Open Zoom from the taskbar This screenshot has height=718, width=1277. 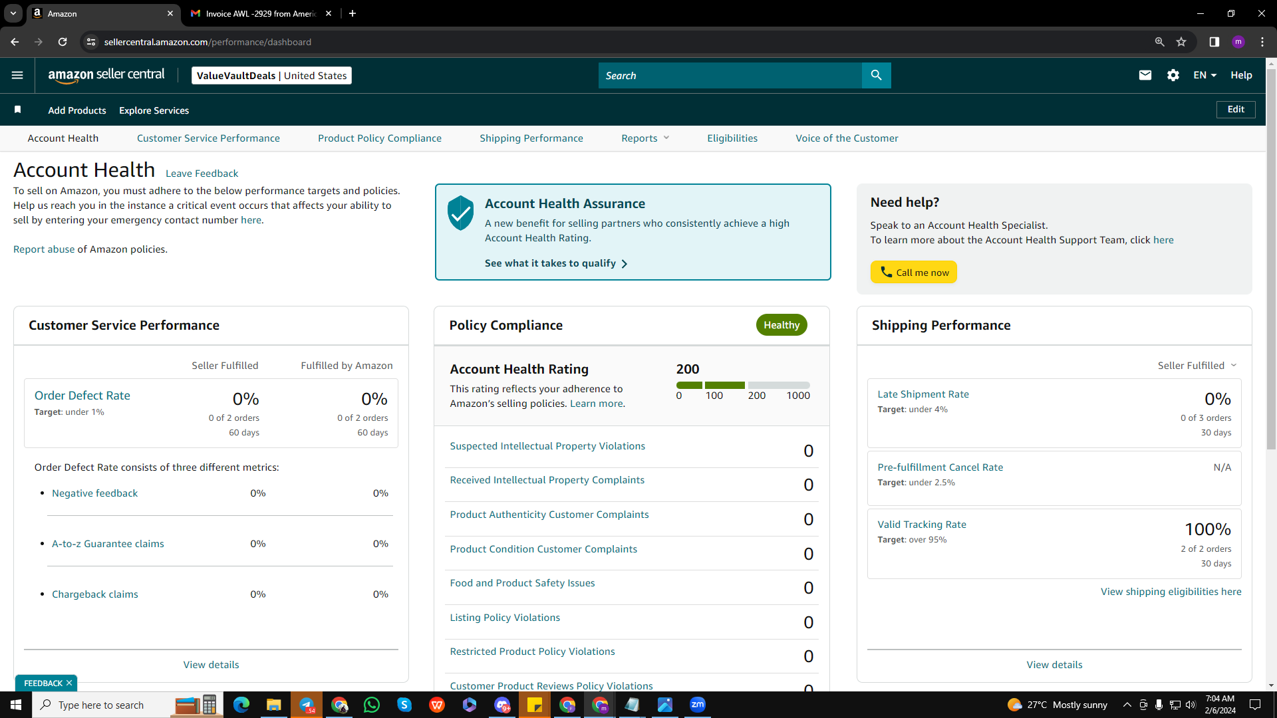tap(698, 705)
